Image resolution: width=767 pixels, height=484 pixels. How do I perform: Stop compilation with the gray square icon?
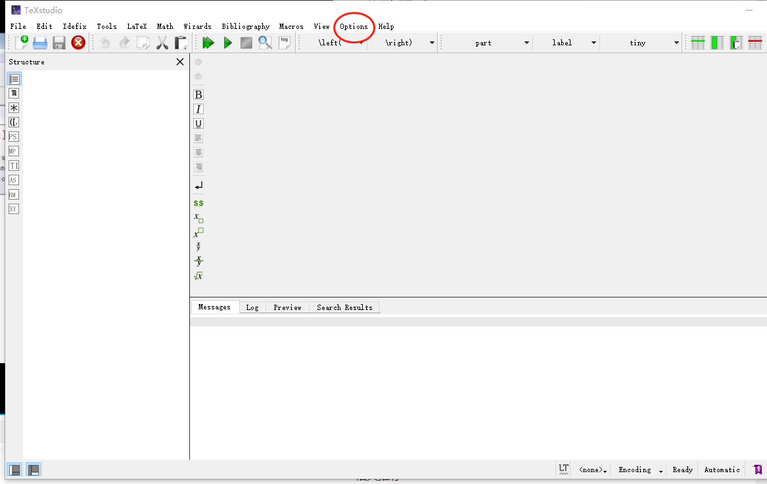click(x=246, y=43)
